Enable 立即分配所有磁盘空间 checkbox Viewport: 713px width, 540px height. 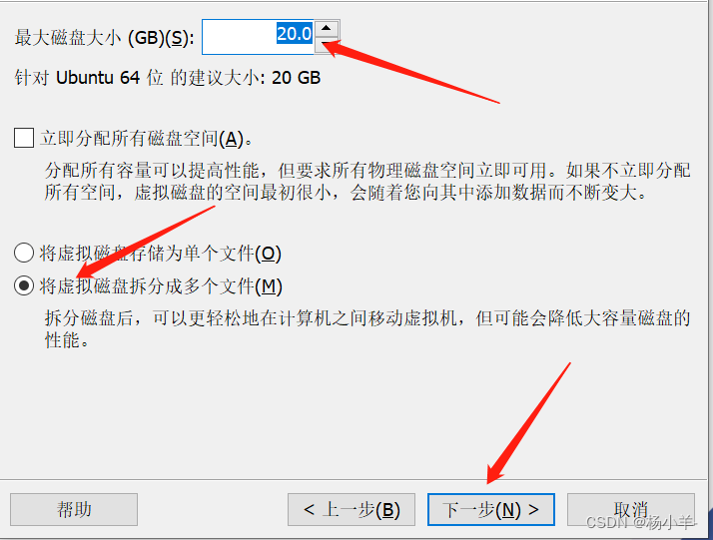point(24,138)
